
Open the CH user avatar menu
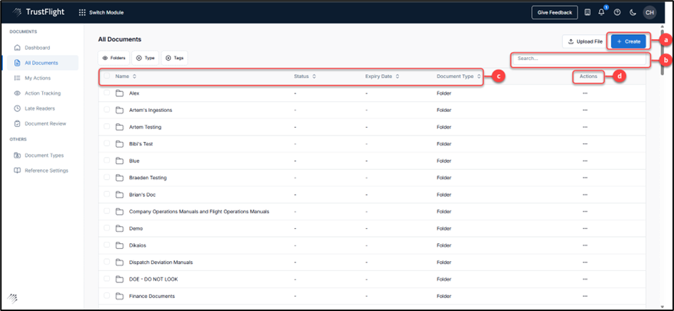click(649, 12)
